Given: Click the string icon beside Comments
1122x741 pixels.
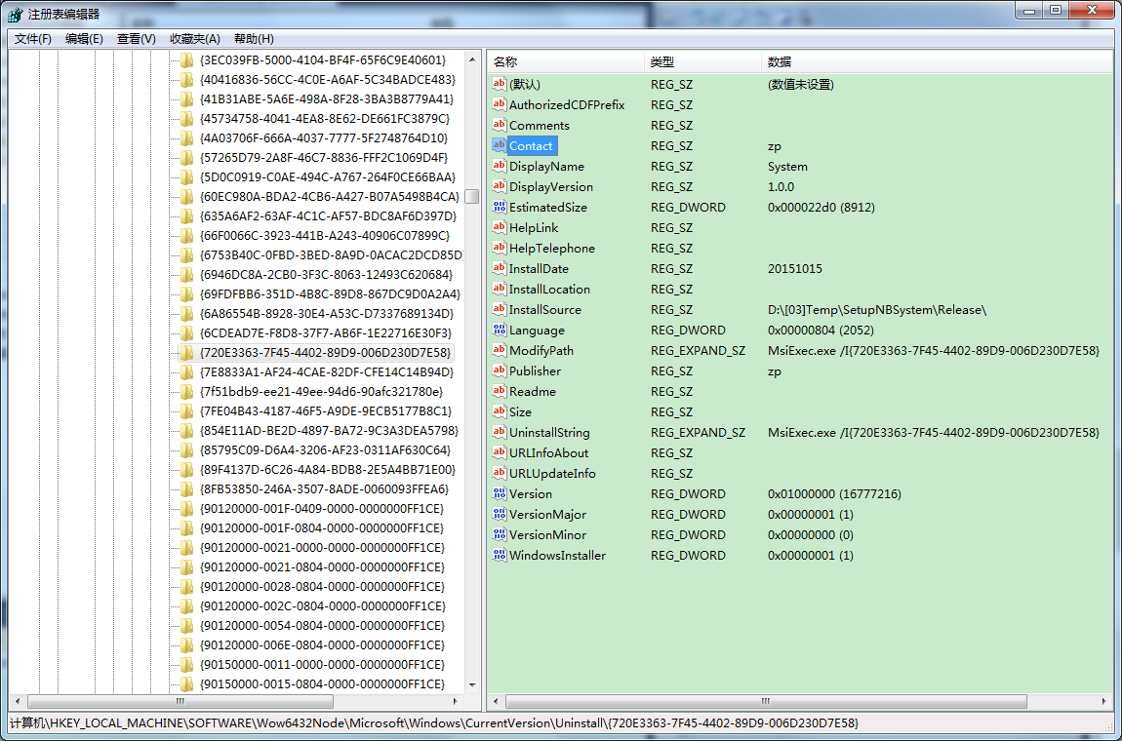Looking at the screenshot, I should (x=500, y=125).
